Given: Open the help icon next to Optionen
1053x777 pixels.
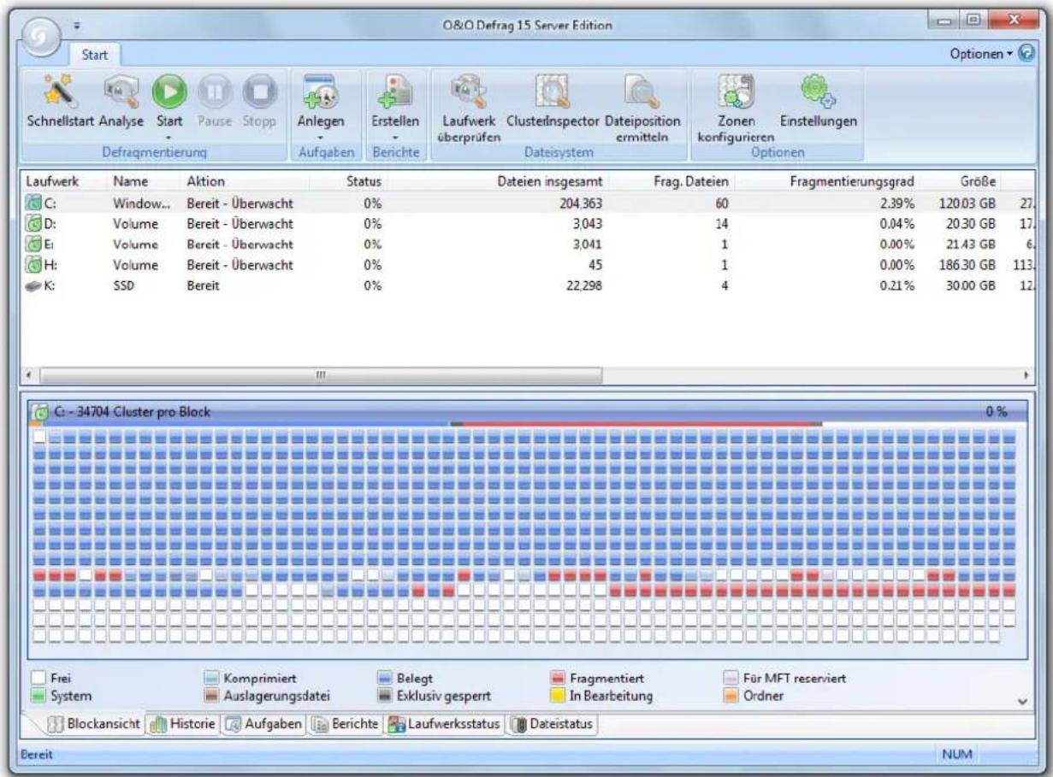Looking at the screenshot, I should pos(1026,53).
